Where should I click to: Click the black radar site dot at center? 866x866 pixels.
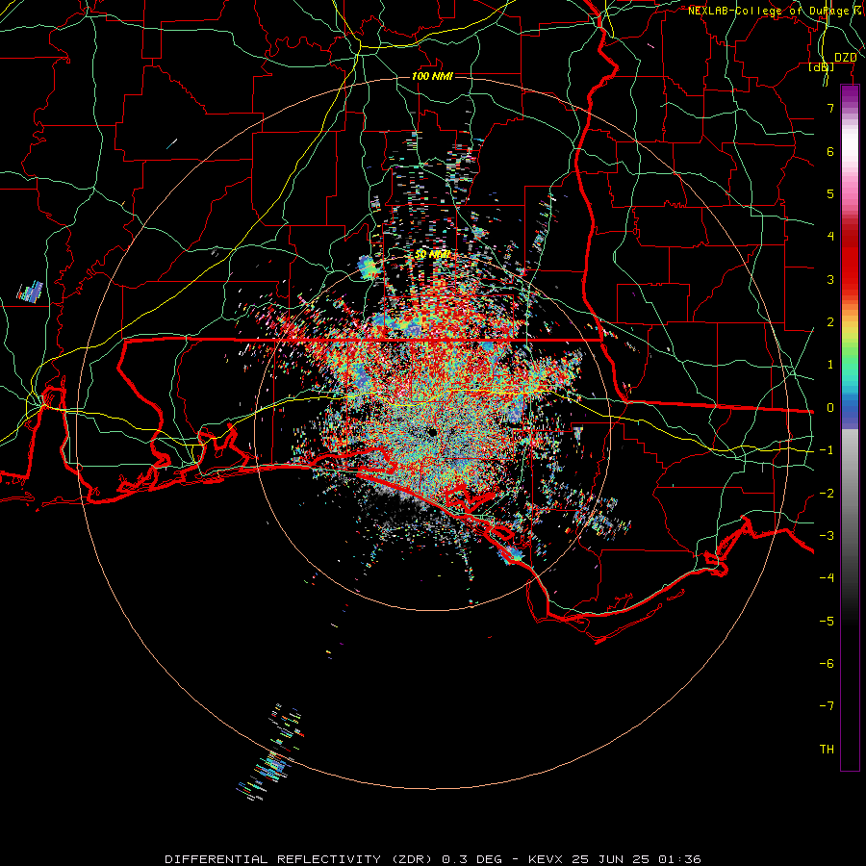coord(432,432)
